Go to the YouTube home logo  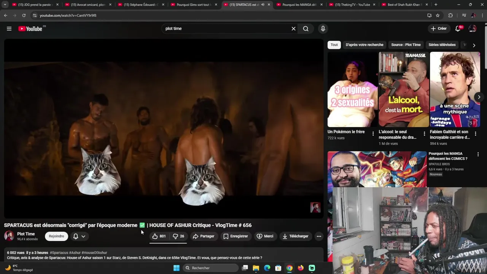(x=30, y=29)
